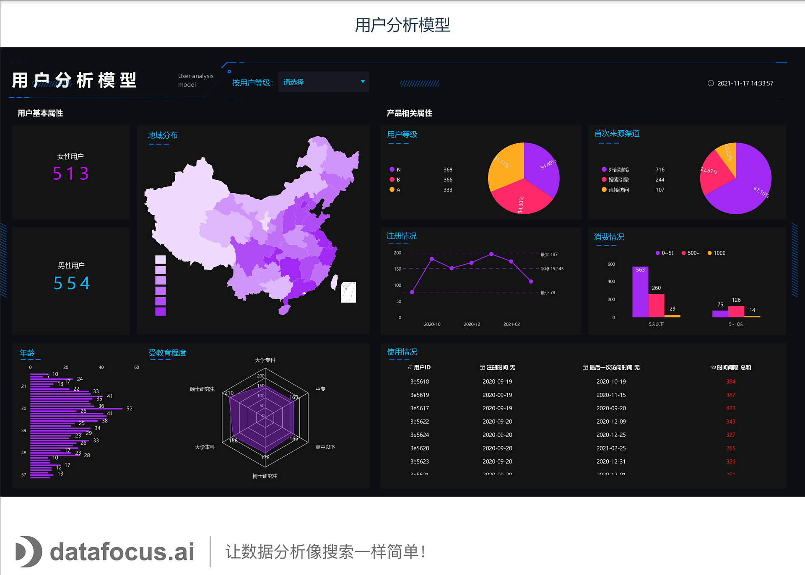
Task: Toggle the 0~50 legend in 消费情况
Action: 665,253
